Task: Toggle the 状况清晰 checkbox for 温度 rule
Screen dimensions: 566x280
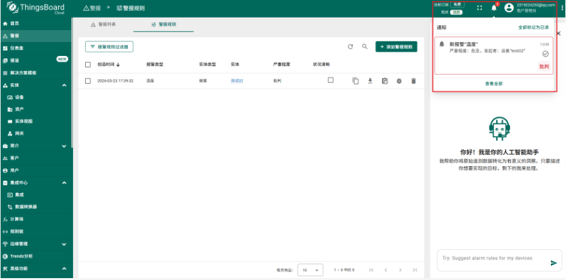Action: click(330, 80)
